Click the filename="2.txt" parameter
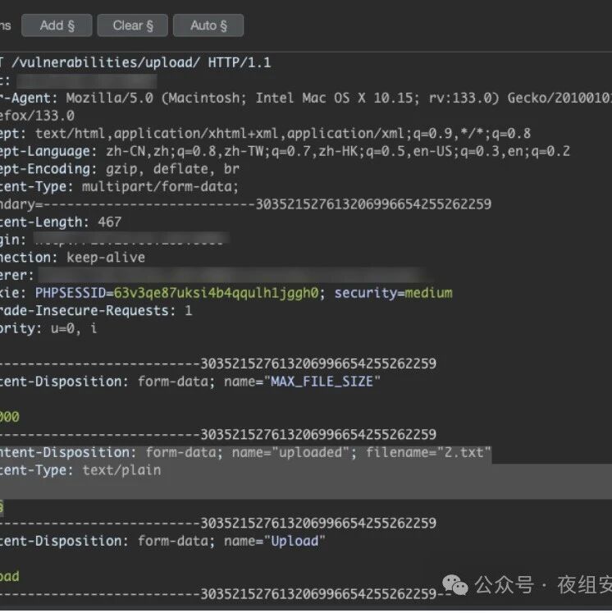Viewport: 612px width, 613px height. [428, 453]
